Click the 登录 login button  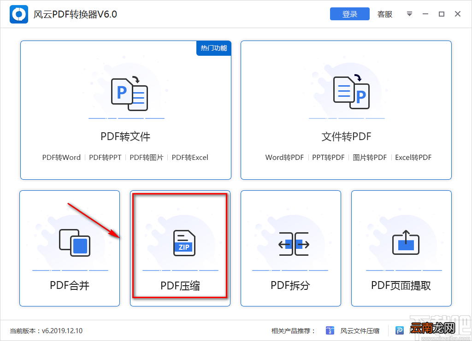(x=349, y=14)
